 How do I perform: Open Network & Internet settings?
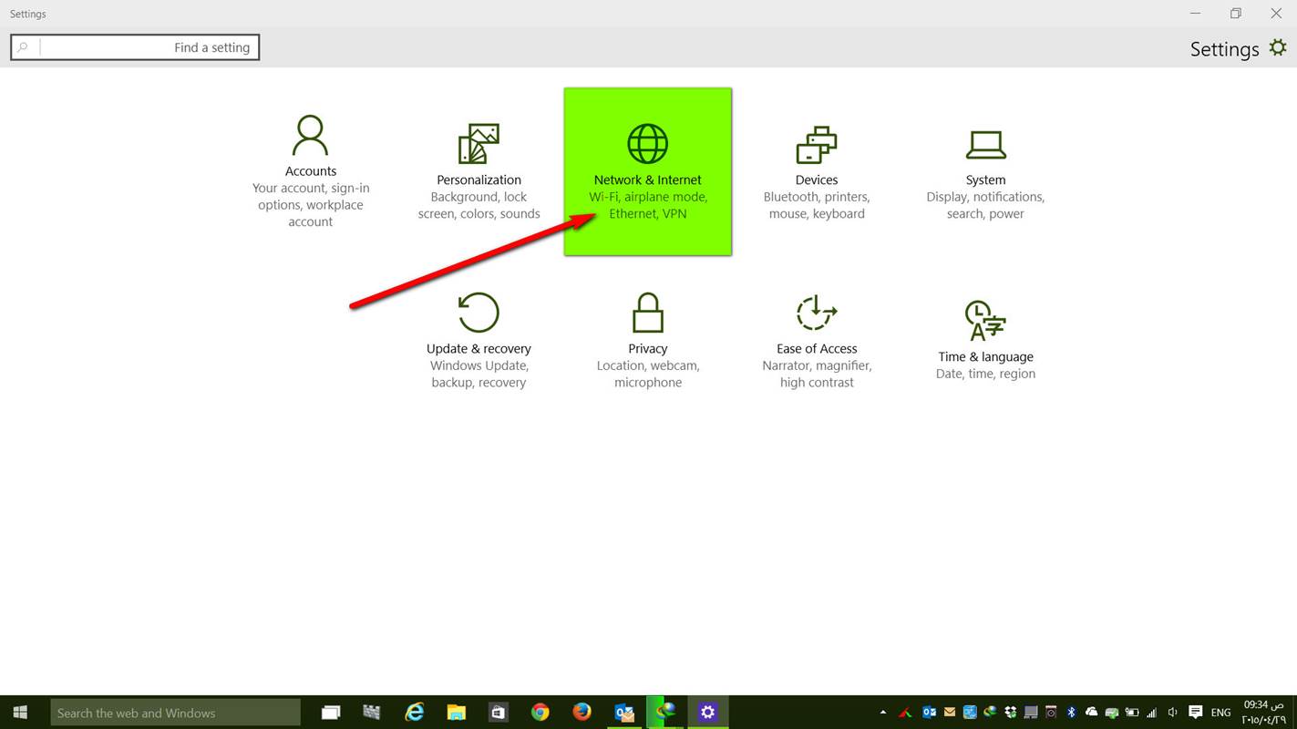pyautogui.click(x=648, y=171)
